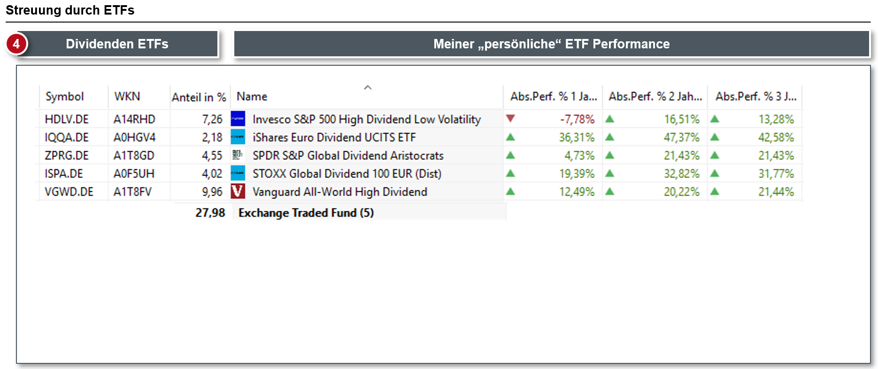Sort by Abs.Perf. % 1 year header
This screenshot has height=369, width=878.
click(554, 97)
